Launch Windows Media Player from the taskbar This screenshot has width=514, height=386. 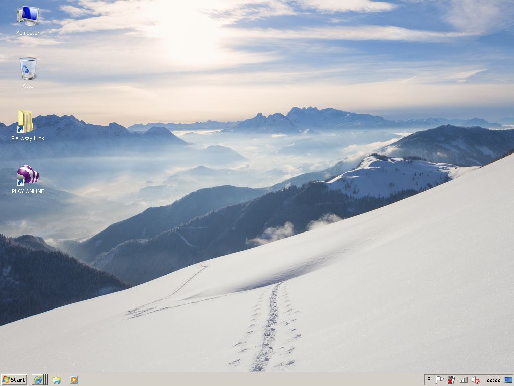[74, 380]
